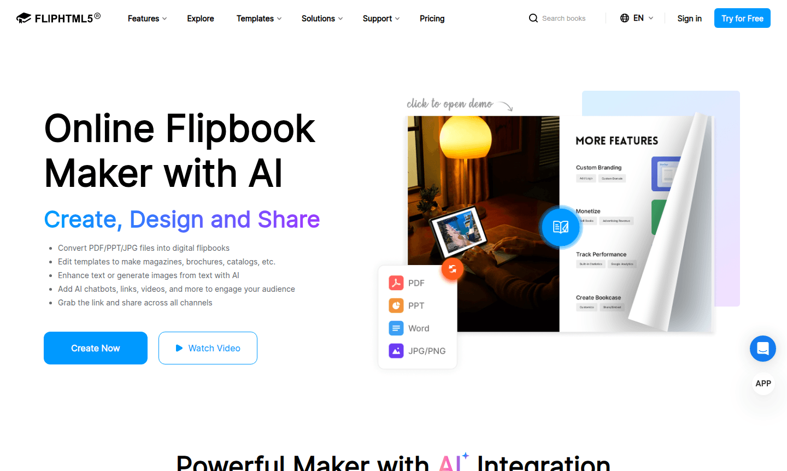Expand the Solutions dropdown menu

point(322,19)
